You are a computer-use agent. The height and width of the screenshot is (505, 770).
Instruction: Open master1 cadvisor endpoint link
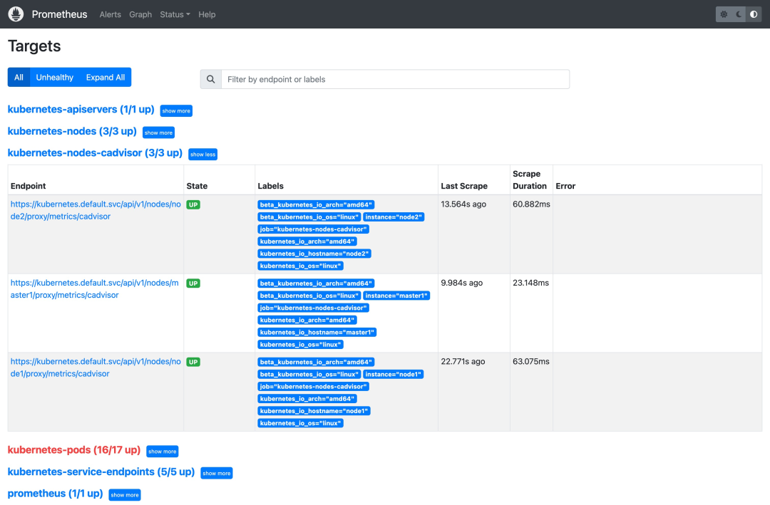(95, 288)
